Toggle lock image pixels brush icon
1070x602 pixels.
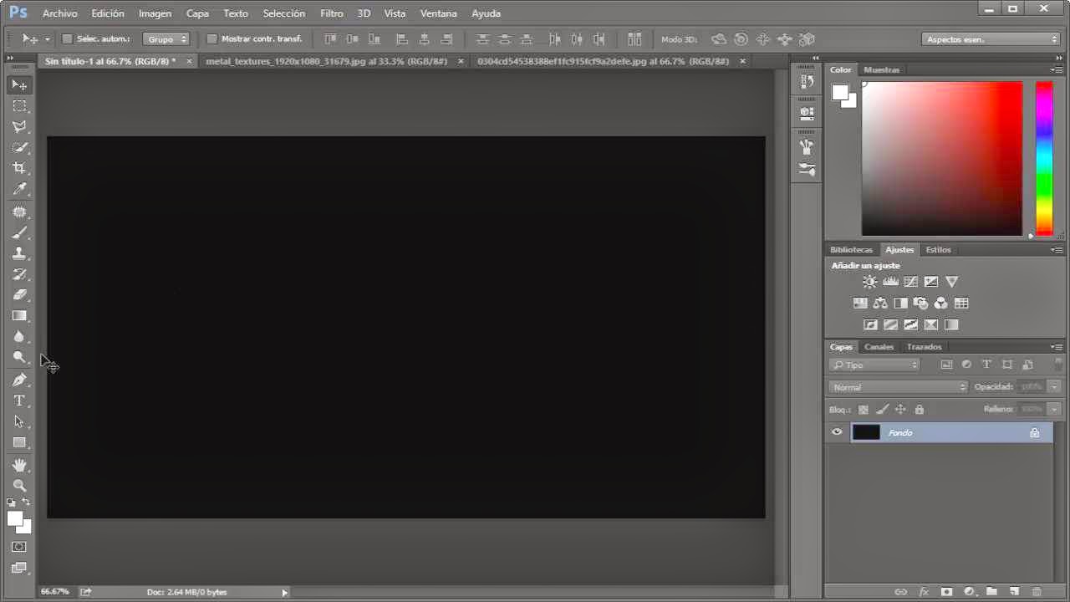point(882,410)
